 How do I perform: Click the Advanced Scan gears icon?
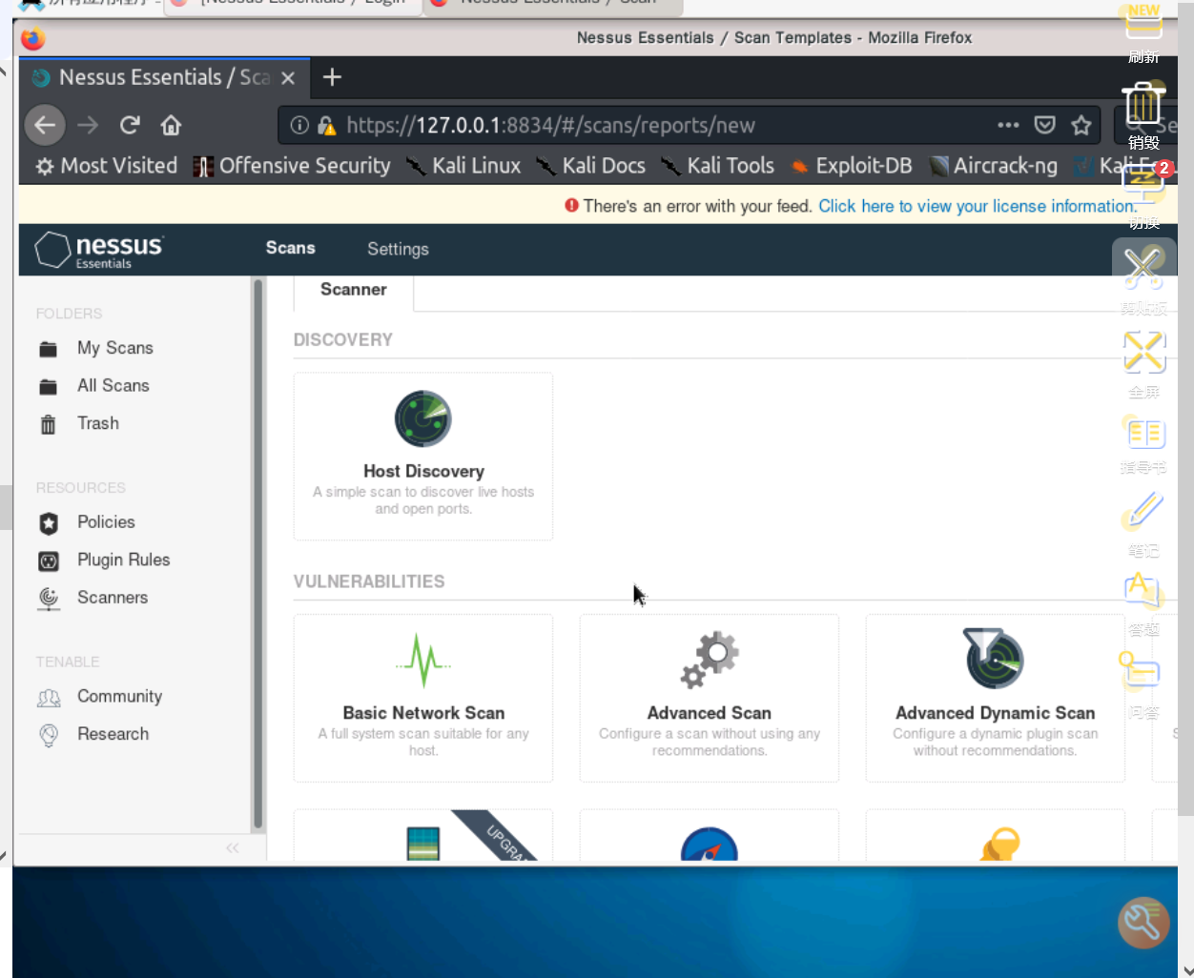click(710, 660)
